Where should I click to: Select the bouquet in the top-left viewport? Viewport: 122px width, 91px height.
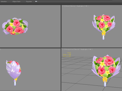click(x=15, y=26)
